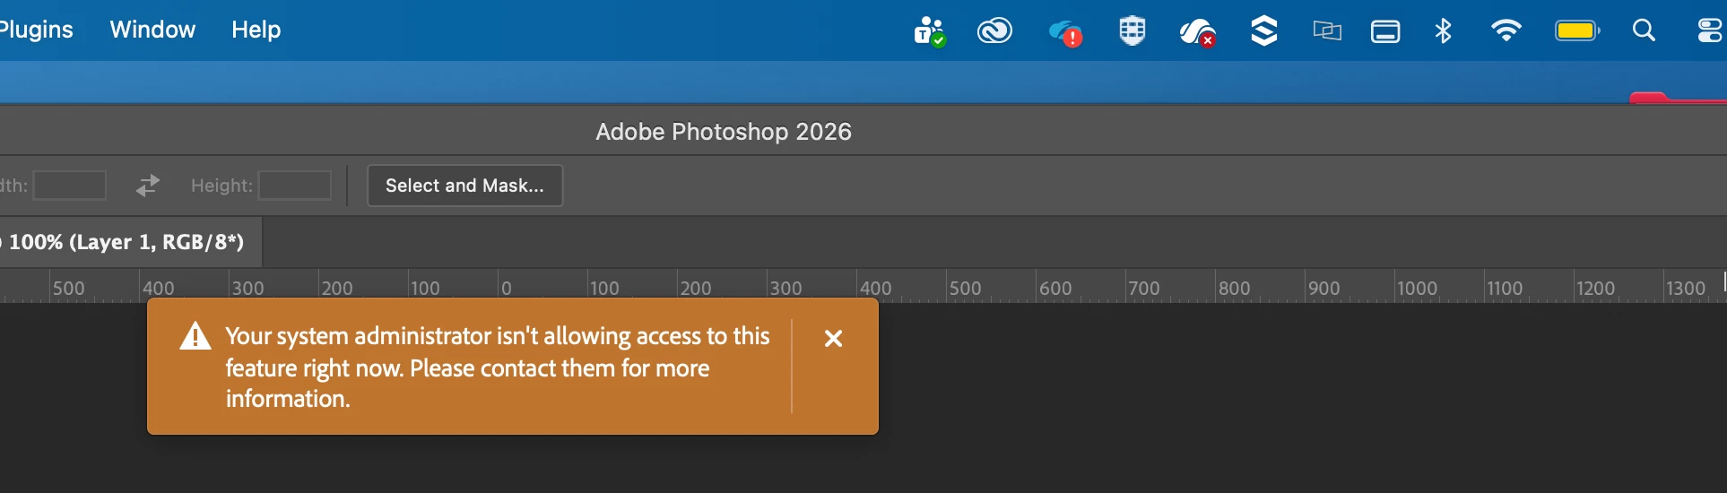Open the Screen Mirroring menu icon
Viewport: 1727px width, 493px height.
point(1327,31)
